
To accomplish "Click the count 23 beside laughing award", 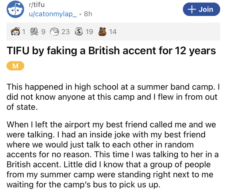I will tap(66, 32).
